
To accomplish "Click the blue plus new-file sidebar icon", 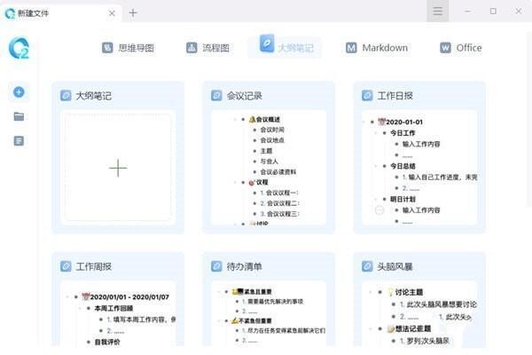I will pos(19,92).
